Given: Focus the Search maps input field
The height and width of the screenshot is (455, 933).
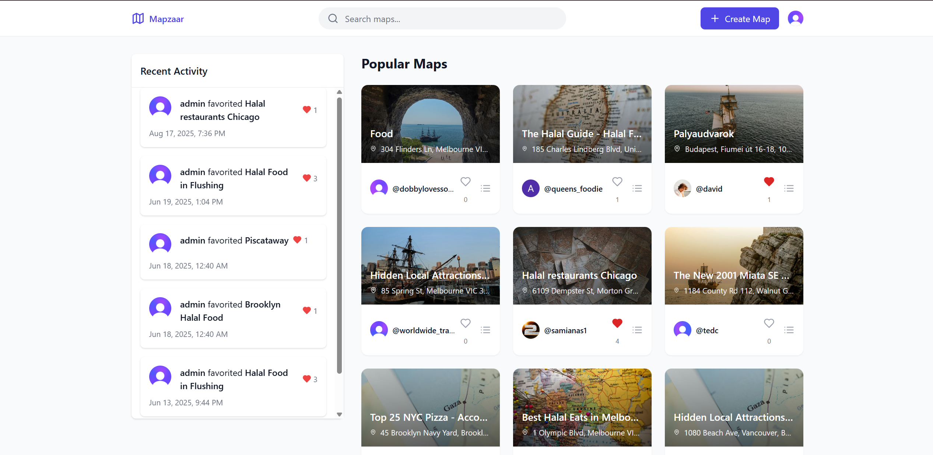Looking at the screenshot, I should click(442, 18).
